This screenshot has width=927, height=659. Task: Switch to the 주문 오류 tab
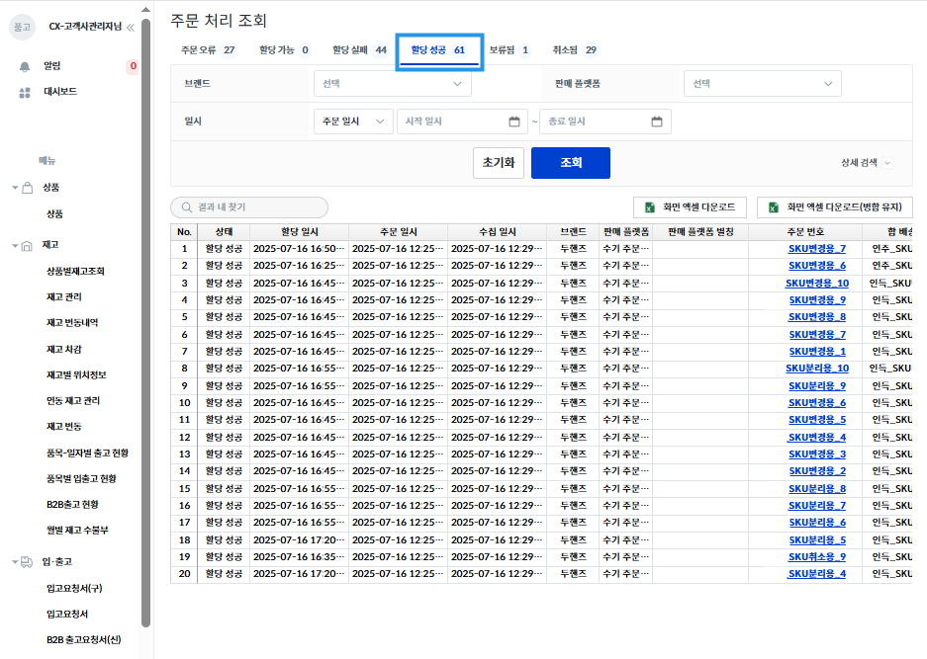click(208, 50)
